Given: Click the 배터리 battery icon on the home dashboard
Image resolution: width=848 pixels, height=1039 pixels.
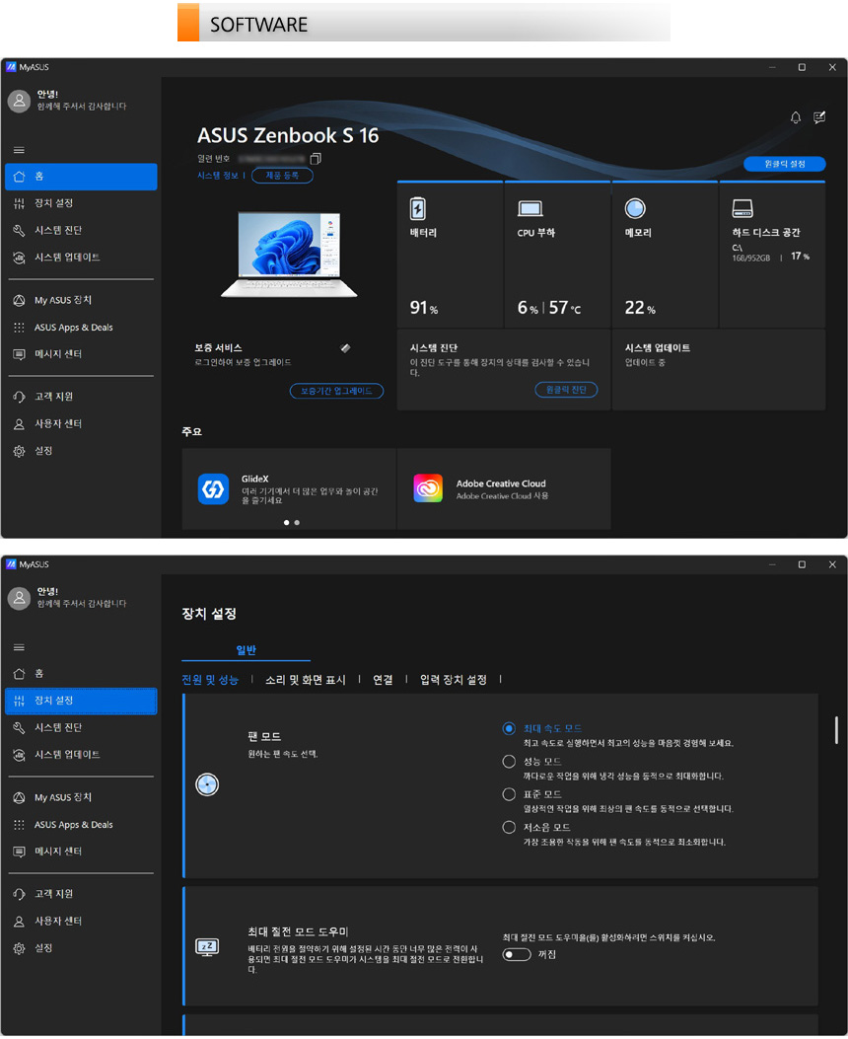Looking at the screenshot, I should pyautogui.click(x=418, y=208).
